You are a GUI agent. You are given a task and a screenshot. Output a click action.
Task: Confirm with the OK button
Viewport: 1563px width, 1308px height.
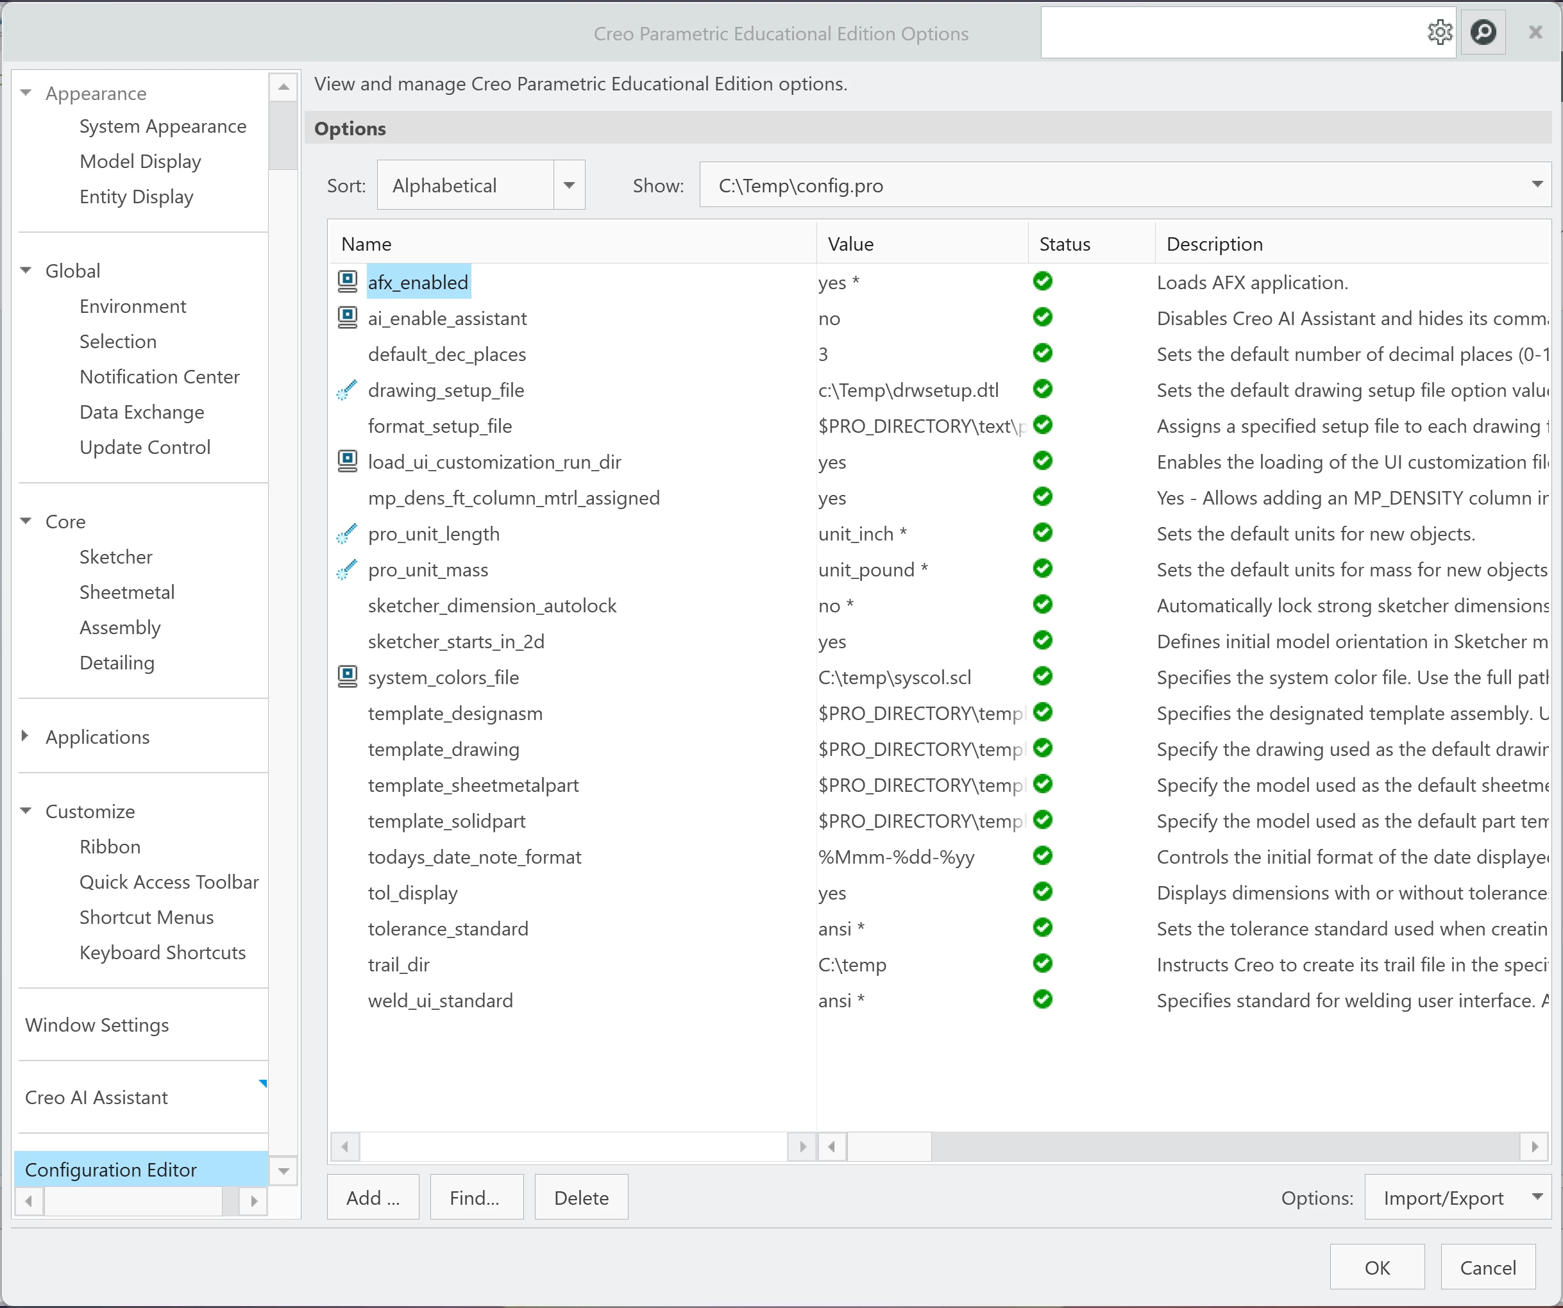[1377, 1267]
